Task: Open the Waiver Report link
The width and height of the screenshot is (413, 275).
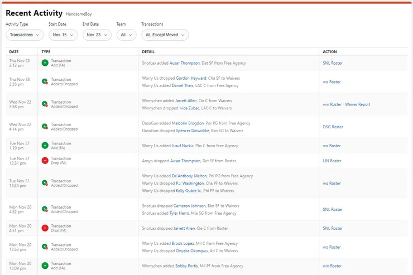Action: click(x=357, y=104)
